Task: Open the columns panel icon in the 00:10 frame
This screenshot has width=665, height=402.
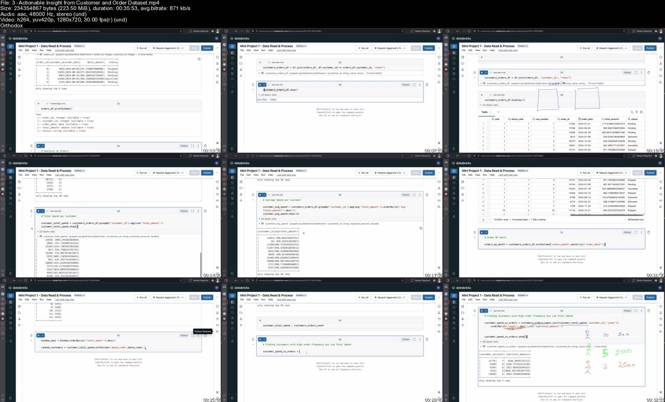Action: (641, 112)
